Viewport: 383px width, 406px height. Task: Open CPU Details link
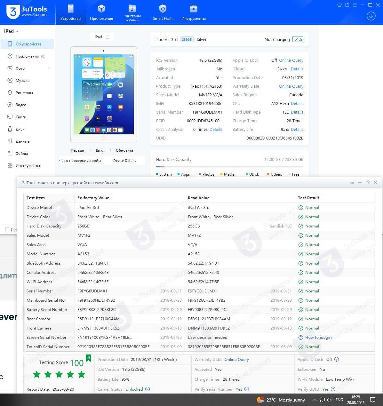coord(297,103)
